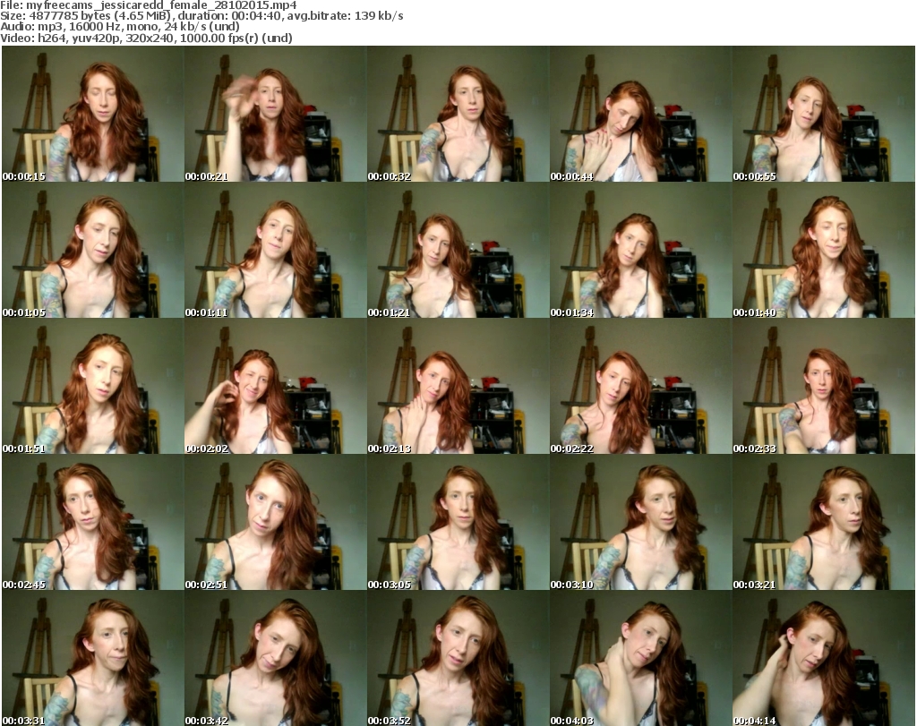Click the Audio mp3 info line
This screenshot has height=726, width=917.
120,27
